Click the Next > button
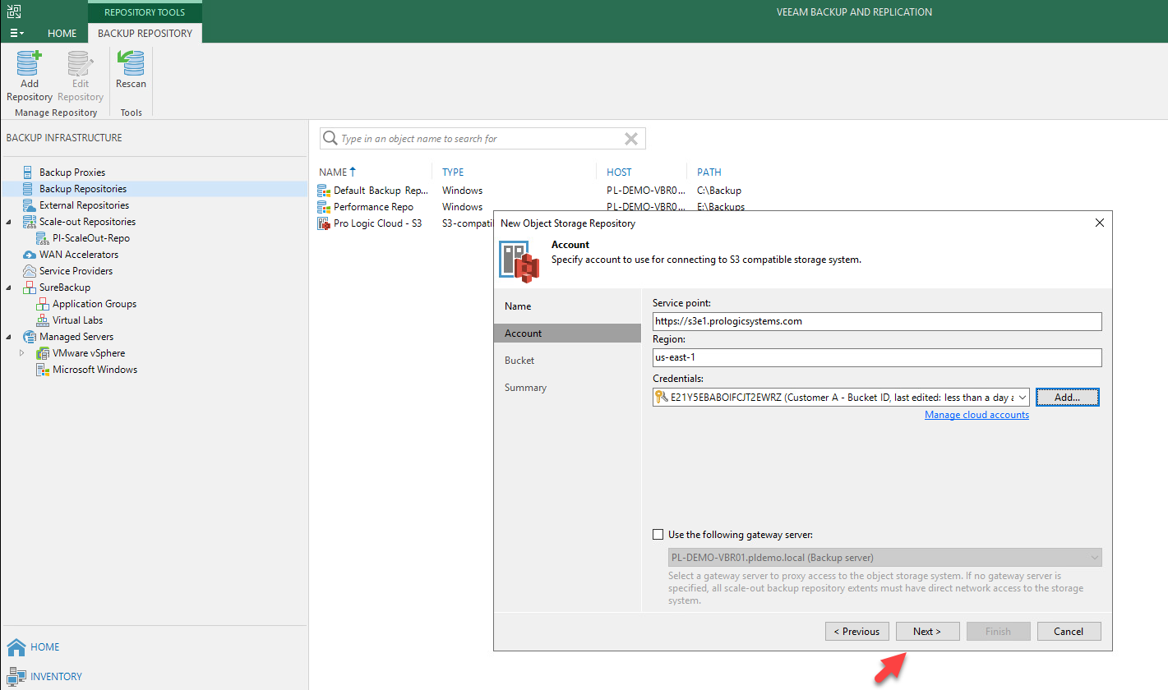The width and height of the screenshot is (1168, 690). coord(926,632)
